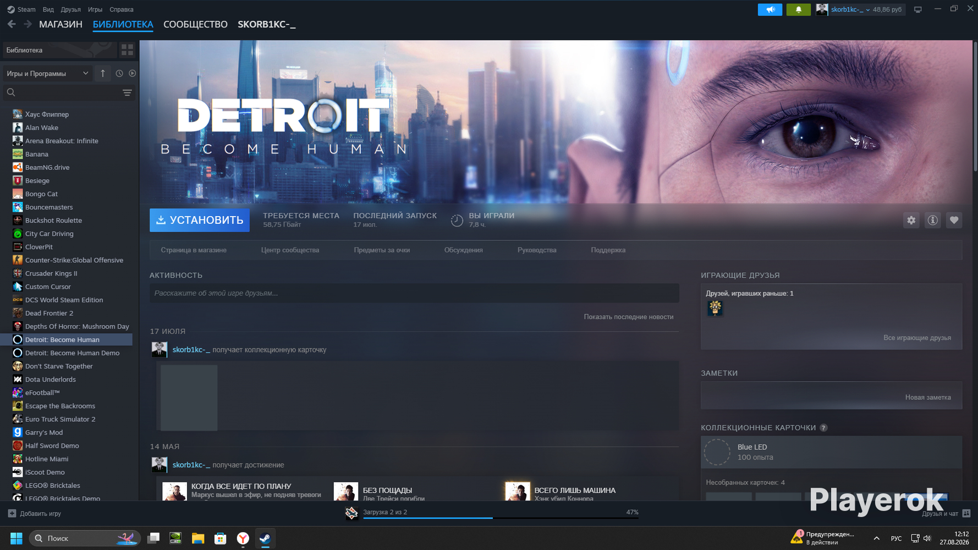Screen dimensions: 978x550
Task: Click the sort ascending arrow in library
Action: pos(103,73)
